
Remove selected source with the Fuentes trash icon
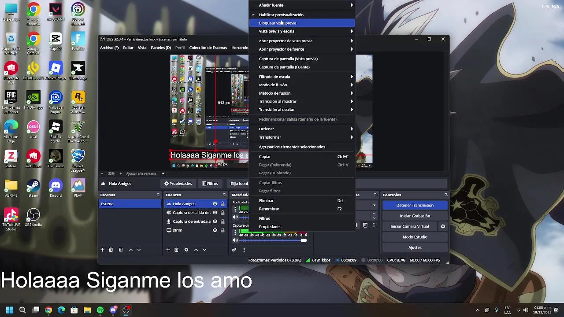point(176,250)
